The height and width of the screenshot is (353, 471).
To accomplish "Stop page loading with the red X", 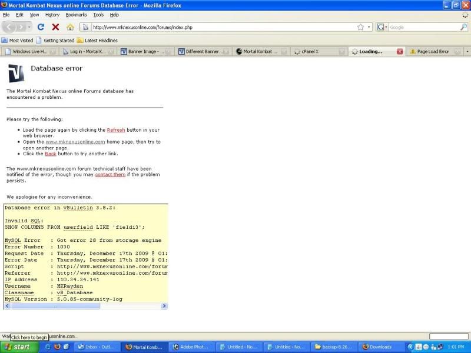I will tap(55, 27).
